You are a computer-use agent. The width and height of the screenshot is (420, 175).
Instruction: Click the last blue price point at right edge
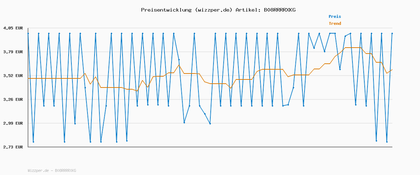coord(392,33)
